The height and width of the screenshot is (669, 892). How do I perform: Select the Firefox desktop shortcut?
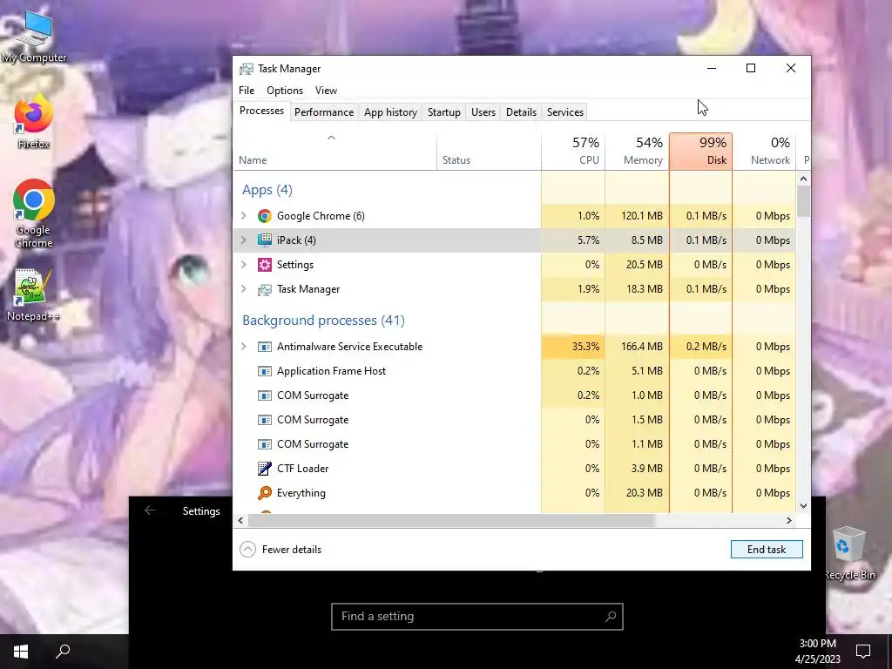point(34,122)
